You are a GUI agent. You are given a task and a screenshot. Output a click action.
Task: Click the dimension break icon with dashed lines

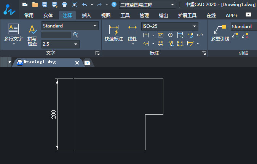(x=161, y=43)
